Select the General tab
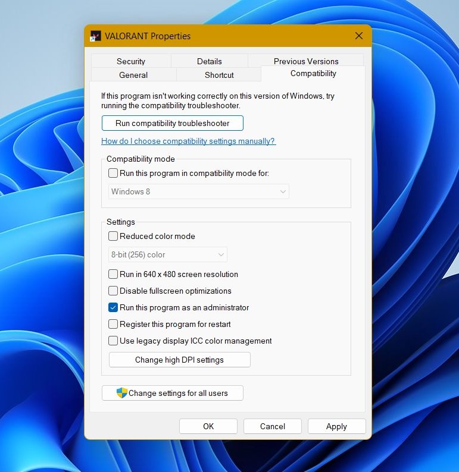Image resolution: width=459 pixels, height=472 pixels. (x=133, y=75)
